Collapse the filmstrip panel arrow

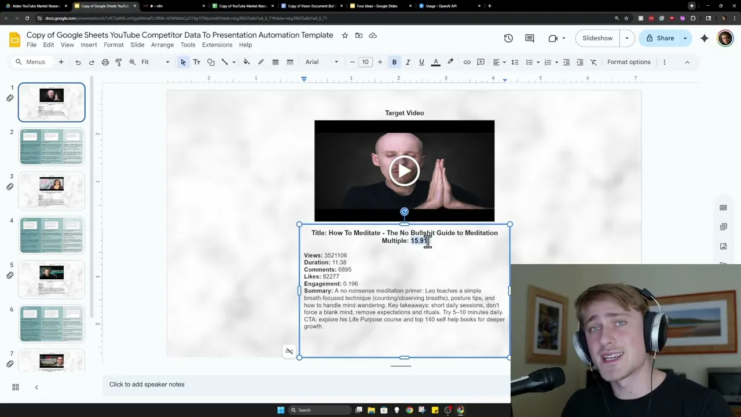coord(36,387)
